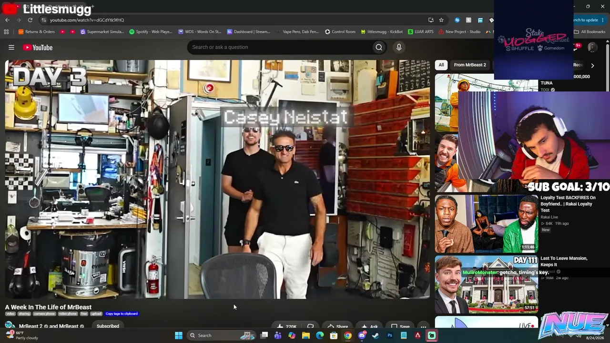Open the Dashboard | Streamlabs bookmark
Screen dimensions: 610x343
[249, 32]
